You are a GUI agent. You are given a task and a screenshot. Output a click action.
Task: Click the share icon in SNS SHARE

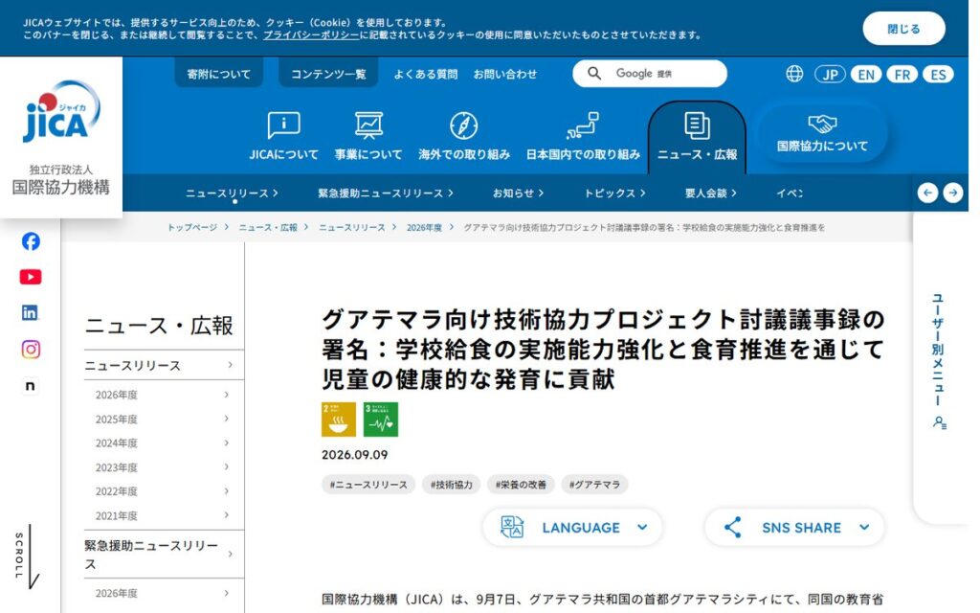coord(732,528)
